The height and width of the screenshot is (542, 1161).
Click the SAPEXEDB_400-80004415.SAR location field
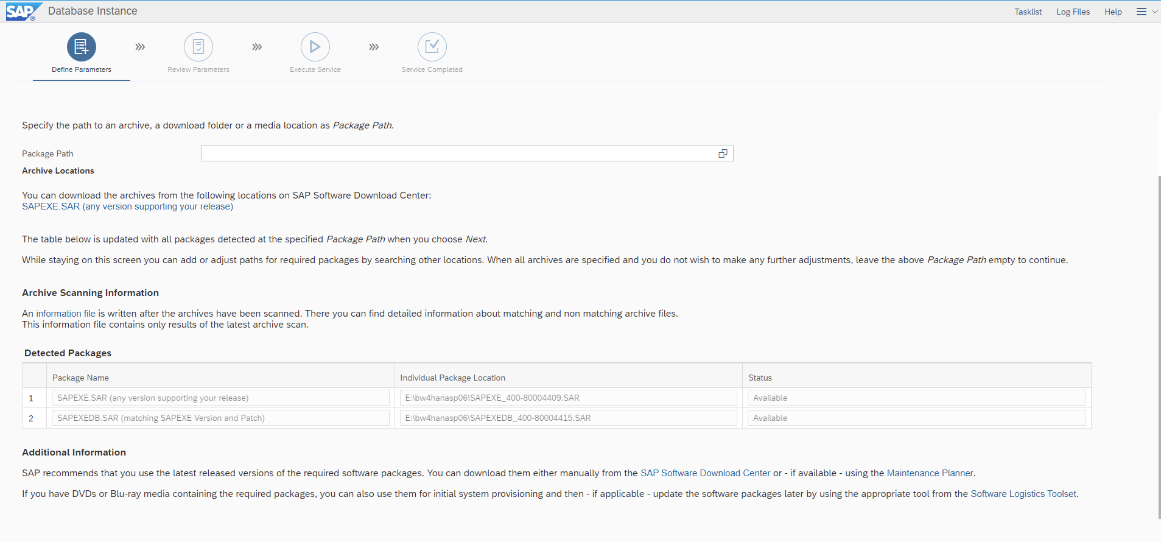(x=568, y=418)
